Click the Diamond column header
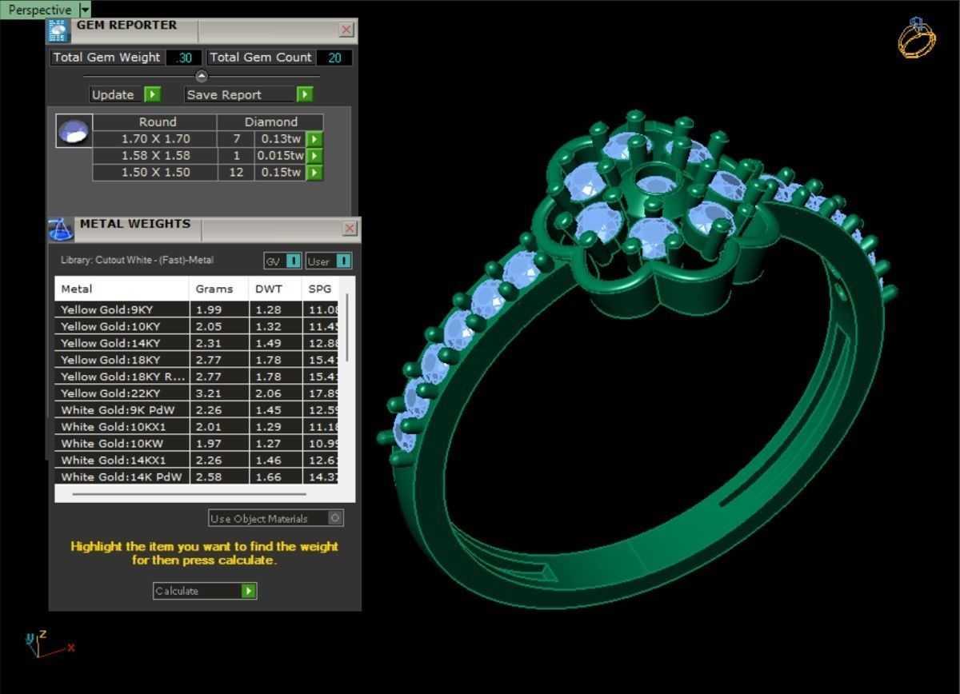The height and width of the screenshot is (694, 960). coord(270,122)
